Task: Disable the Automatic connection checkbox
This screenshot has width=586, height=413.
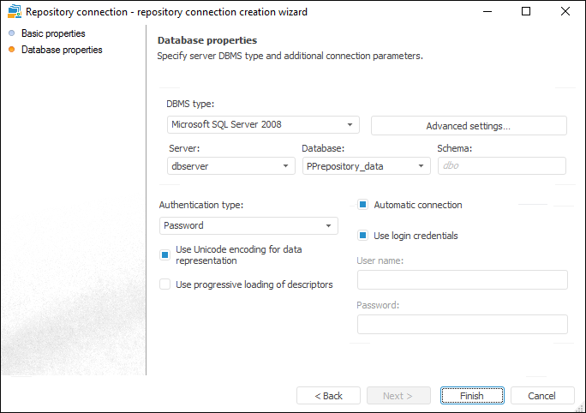Action: [x=363, y=206]
